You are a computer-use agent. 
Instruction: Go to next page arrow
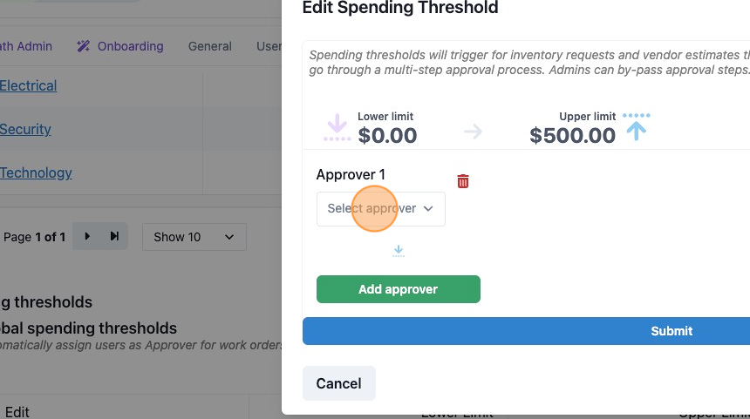point(87,236)
